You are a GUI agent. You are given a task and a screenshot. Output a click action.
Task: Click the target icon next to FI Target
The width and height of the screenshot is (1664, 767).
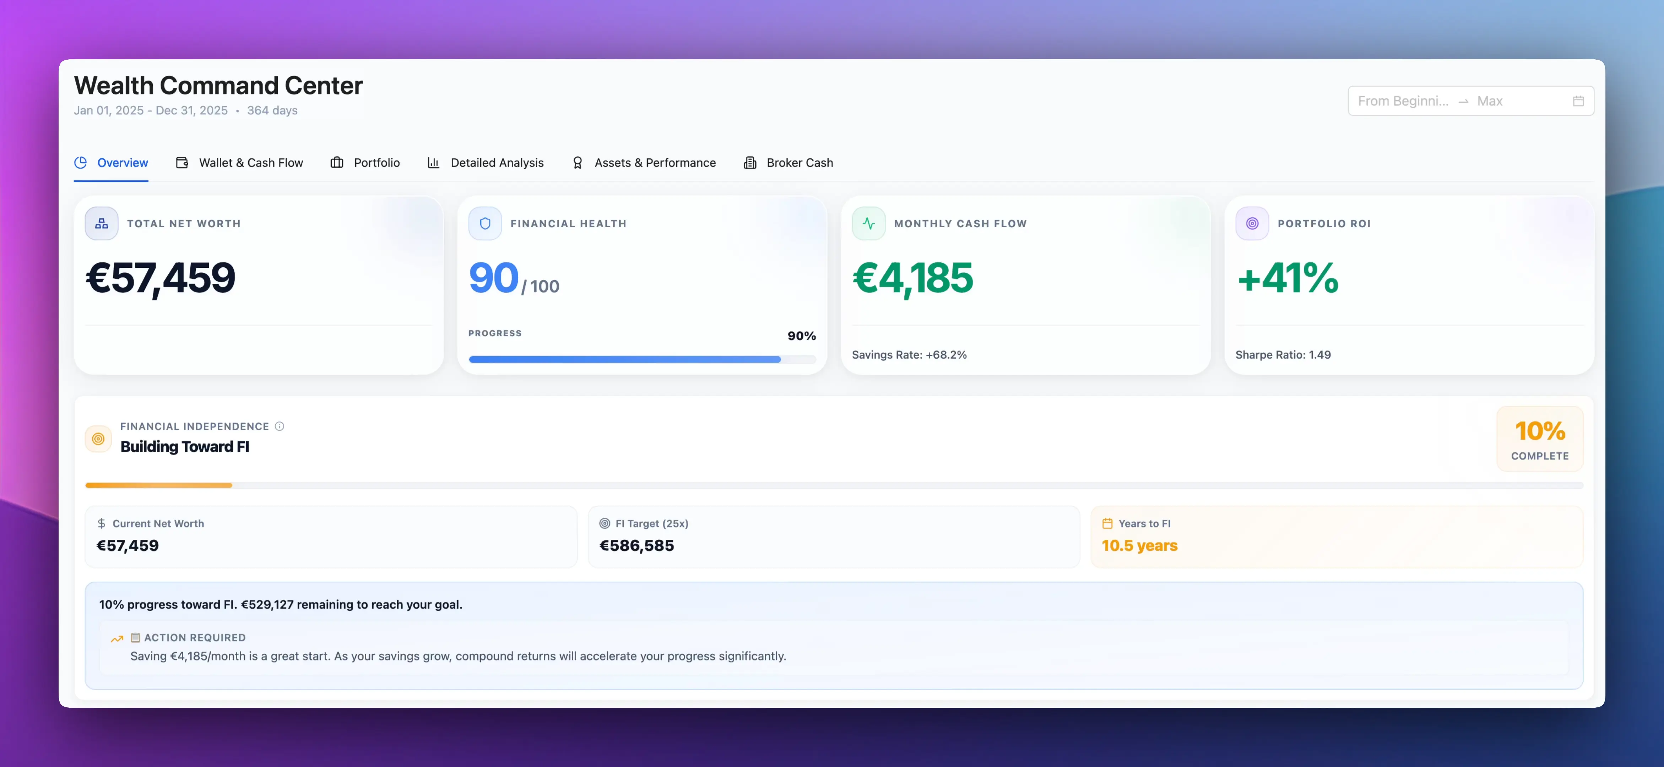605,523
